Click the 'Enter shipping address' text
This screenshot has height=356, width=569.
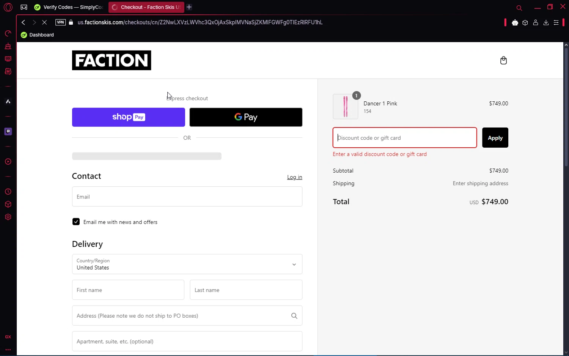pyautogui.click(x=480, y=183)
